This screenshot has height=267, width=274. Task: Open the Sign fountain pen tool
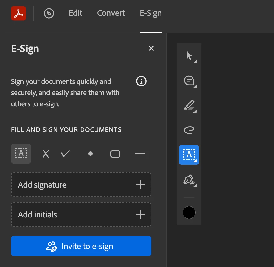tap(189, 180)
